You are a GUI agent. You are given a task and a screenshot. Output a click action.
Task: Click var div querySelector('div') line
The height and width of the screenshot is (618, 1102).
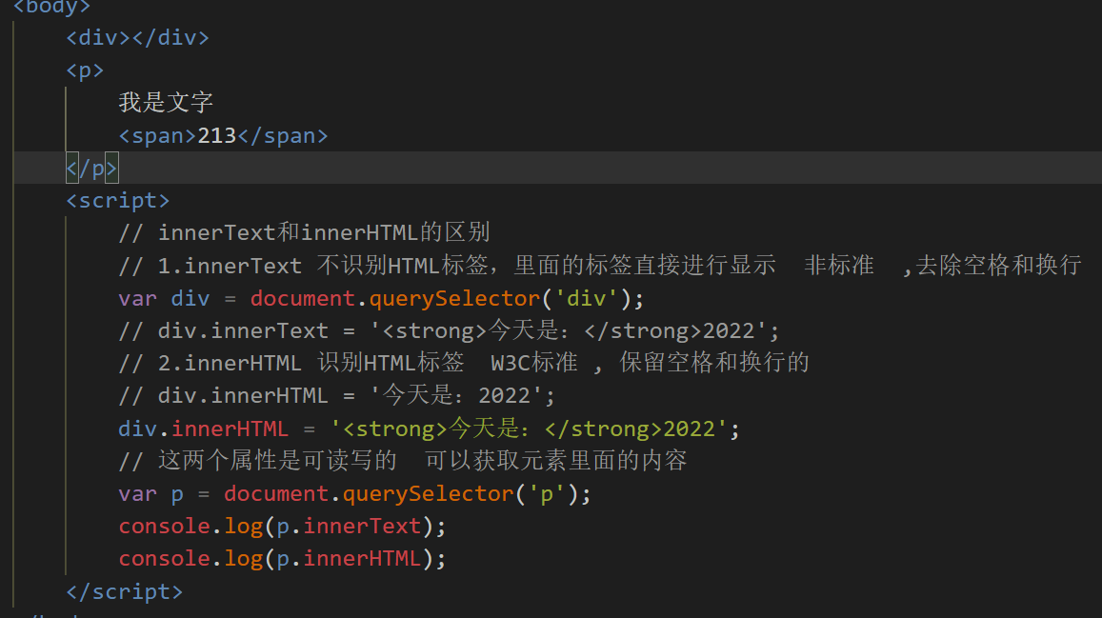[x=381, y=298]
